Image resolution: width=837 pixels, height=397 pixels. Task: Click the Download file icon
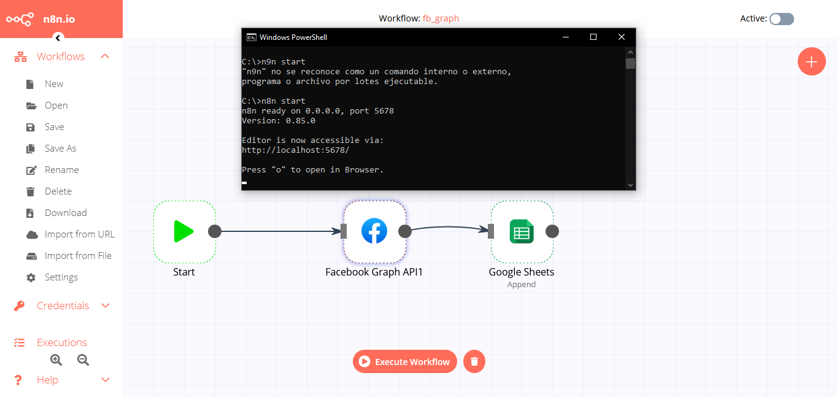coord(30,213)
